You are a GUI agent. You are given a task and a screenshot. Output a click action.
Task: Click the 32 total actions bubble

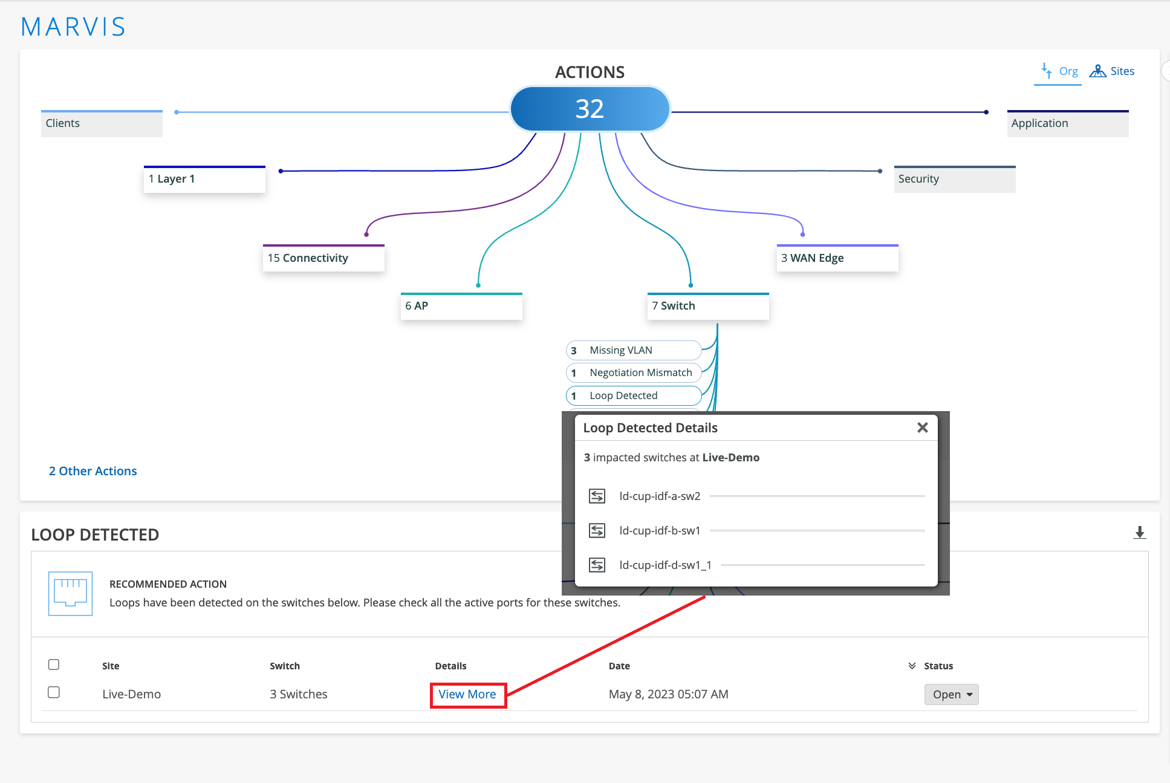[x=590, y=109]
